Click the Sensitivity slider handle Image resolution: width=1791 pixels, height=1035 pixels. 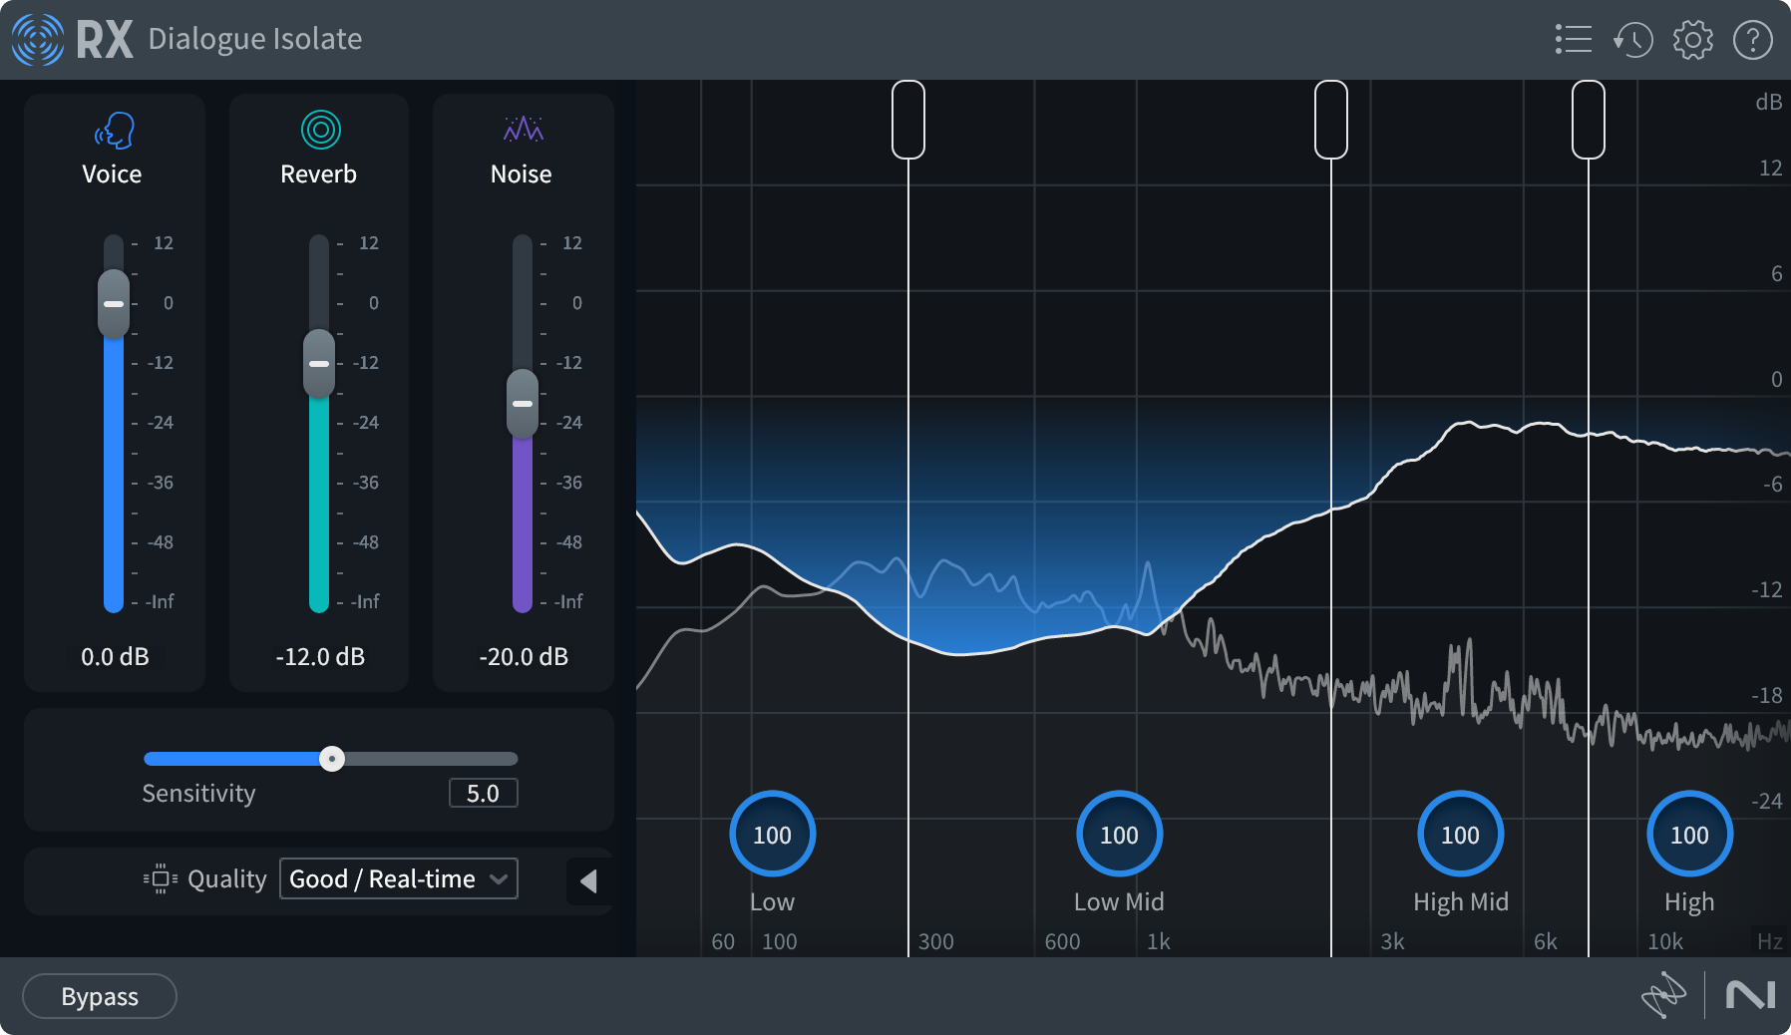pyautogui.click(x=333, y=759)
